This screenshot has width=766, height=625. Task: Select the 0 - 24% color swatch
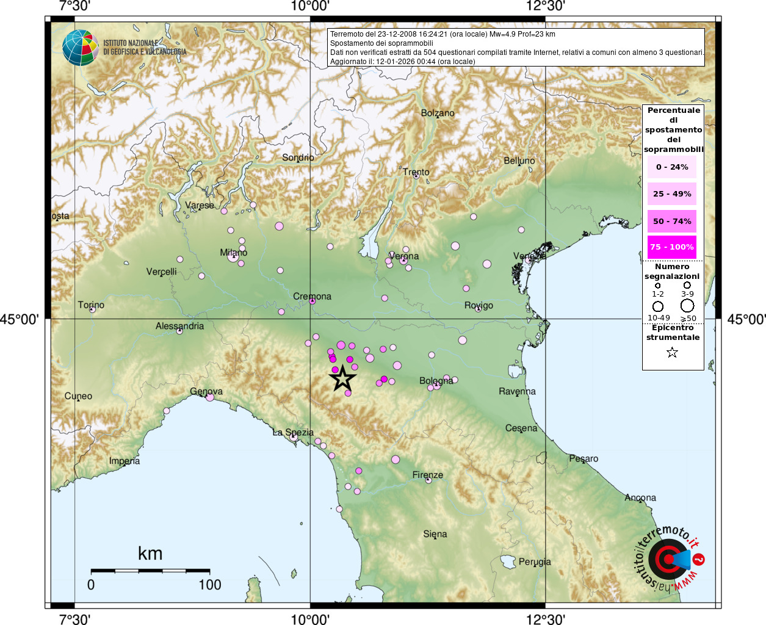coord(672,167)
